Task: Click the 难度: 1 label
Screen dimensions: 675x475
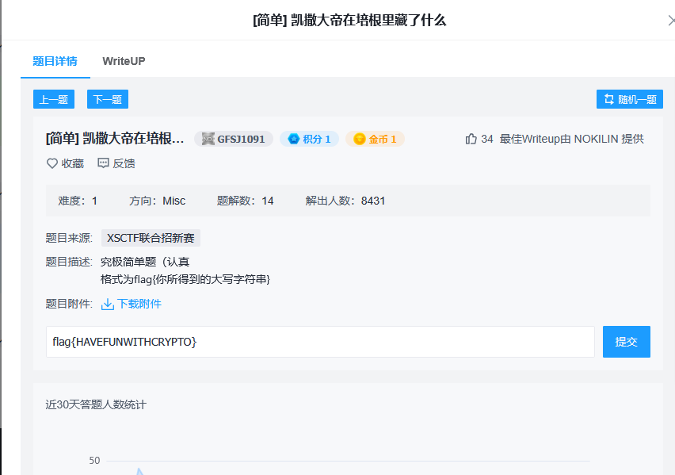Action: tap(78, 201)
